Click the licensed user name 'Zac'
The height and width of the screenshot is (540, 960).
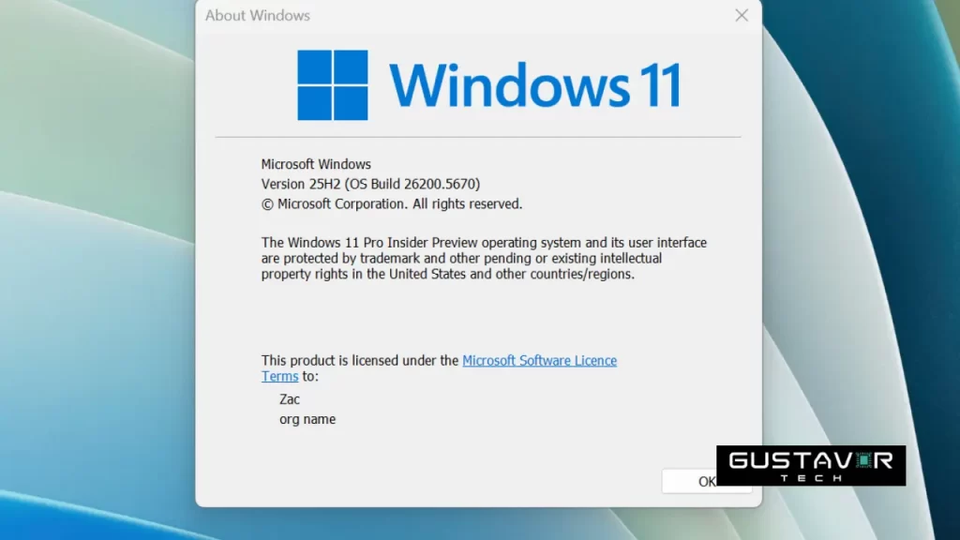point(290,399)
